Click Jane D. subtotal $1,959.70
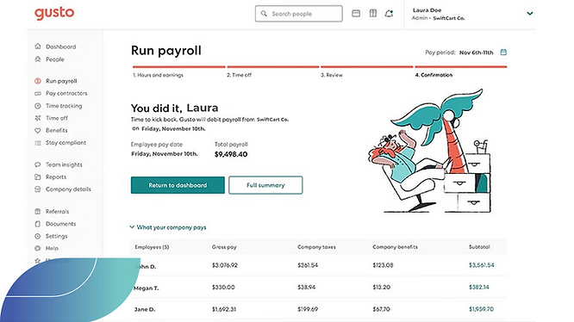This screenshot has width=574, height=322. point(481,309)
